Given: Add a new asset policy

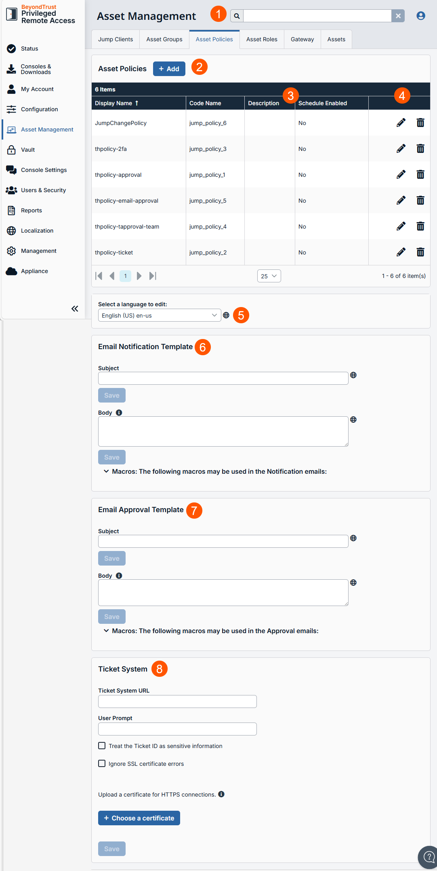Looking at the screenshot, I should click(169, 68).
